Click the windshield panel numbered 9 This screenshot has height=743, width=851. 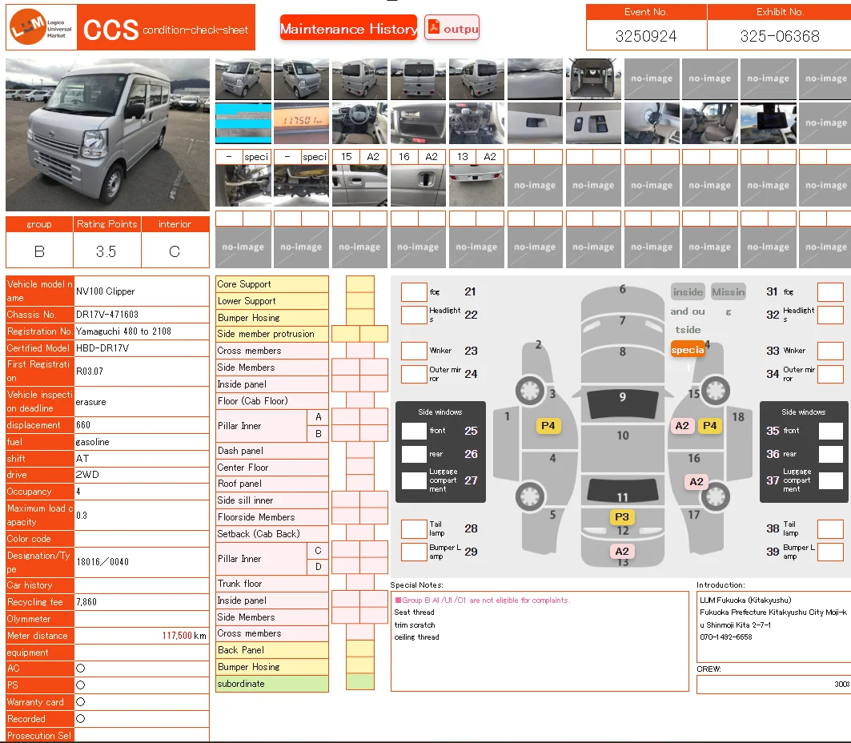622,397
